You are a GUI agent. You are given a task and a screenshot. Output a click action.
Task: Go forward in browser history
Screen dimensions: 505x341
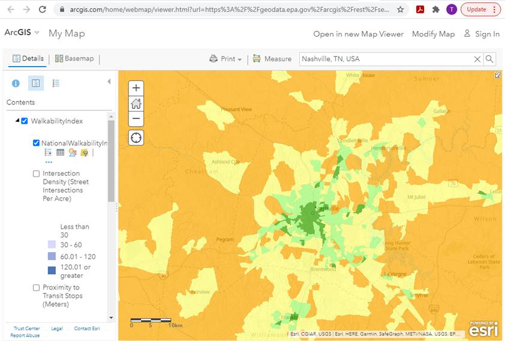pyautogui.click(x=26, y=10)
